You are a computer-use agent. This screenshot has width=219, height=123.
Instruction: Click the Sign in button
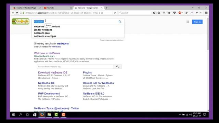197,22
